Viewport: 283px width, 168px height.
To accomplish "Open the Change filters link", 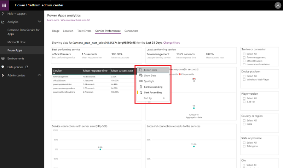I will [172, 43].
